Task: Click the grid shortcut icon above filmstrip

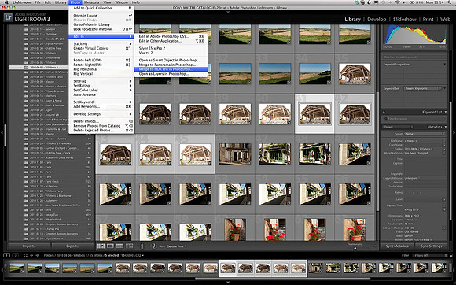Action: pos(25,255)
